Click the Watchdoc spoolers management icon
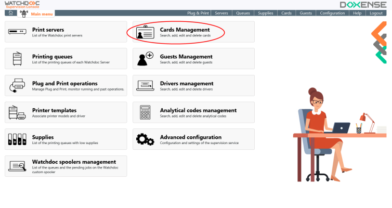 17,166
